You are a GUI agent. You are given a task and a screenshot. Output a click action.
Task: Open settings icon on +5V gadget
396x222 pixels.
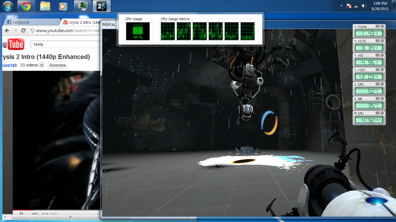click(378, 55)
